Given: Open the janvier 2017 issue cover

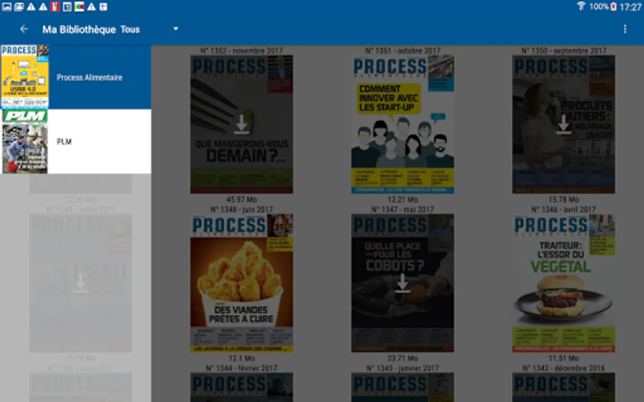Looking at the screenshot, I should click(402, 387).
